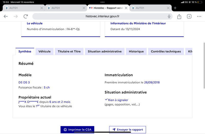The height and width of the screenshot is (134, 205).
Task: Open the browser three-dot menu
Action: [x=199, y=16]
